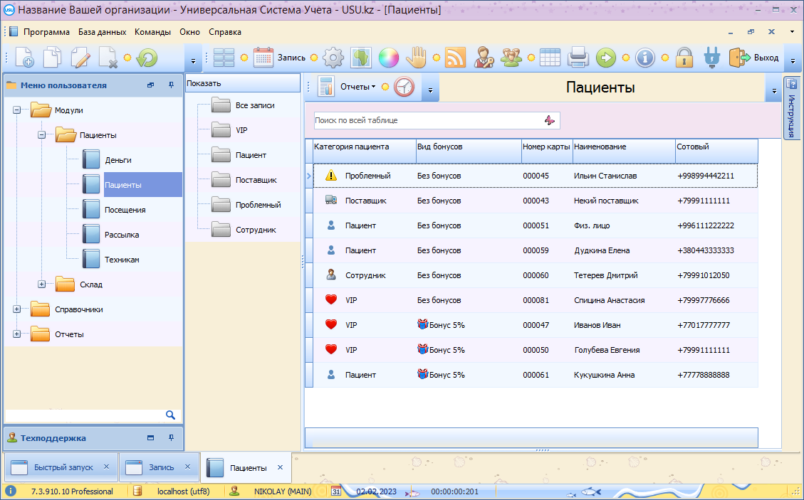
Task: Expand the Склад folder node
Action: 41,284
